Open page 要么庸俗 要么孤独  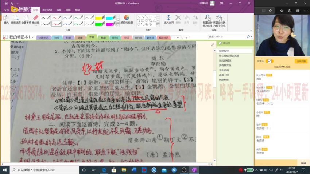click(x=229, y=56)
